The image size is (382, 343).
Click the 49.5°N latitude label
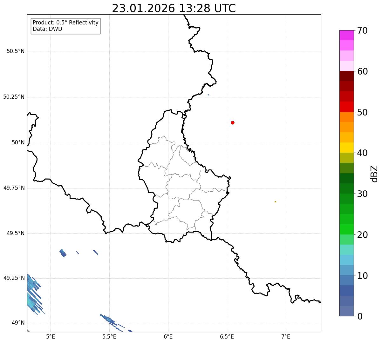coord(16,233)
